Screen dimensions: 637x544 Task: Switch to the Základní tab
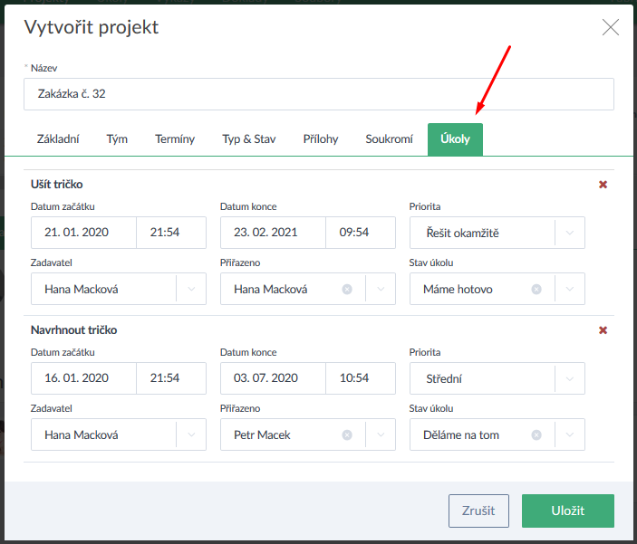(x=58, y=139)
